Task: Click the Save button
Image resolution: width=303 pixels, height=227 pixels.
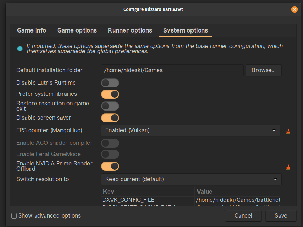Action: coord(281,216)
